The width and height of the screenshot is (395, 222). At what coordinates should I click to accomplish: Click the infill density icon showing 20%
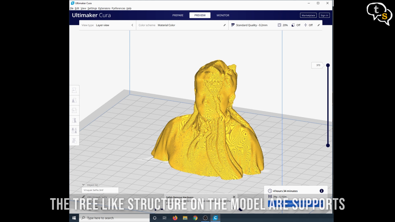click(280, 25)
